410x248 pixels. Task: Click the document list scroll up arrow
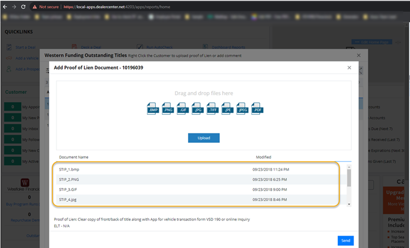(349, 167)
